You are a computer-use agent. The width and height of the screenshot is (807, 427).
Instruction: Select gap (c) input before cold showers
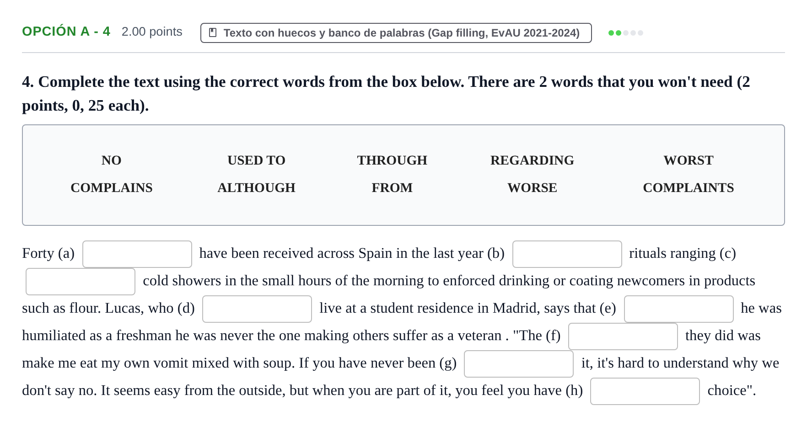click(x=81, y=282)
